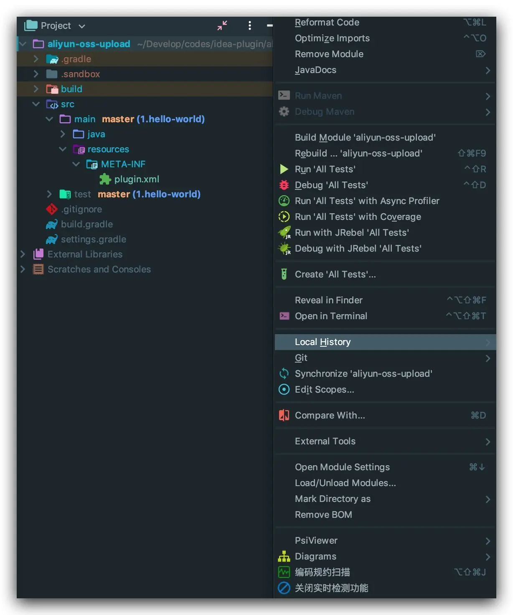
Task: Click the Diagrams icon in context menu
Action: [x=284, y=556]
